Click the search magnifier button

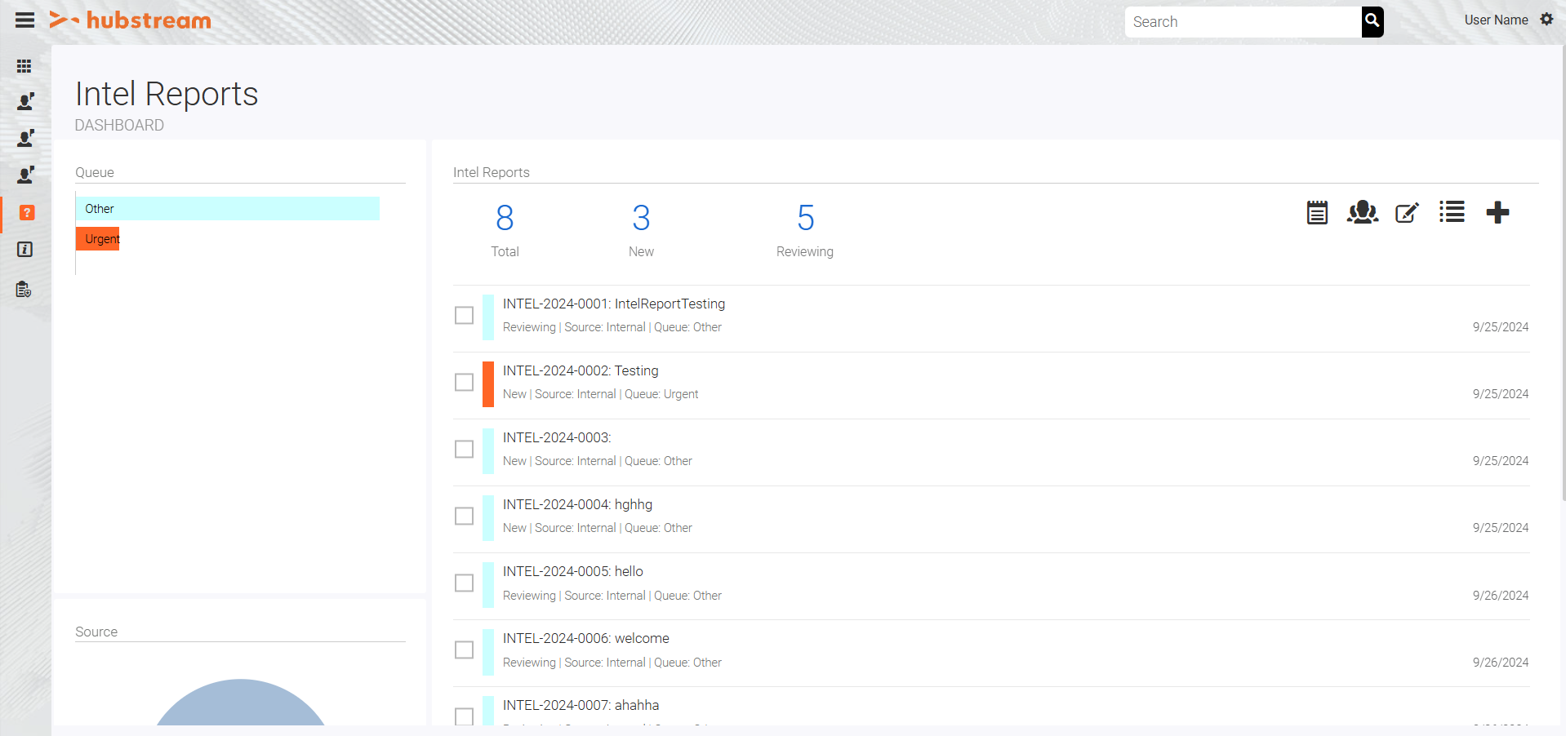(1372, 21)
